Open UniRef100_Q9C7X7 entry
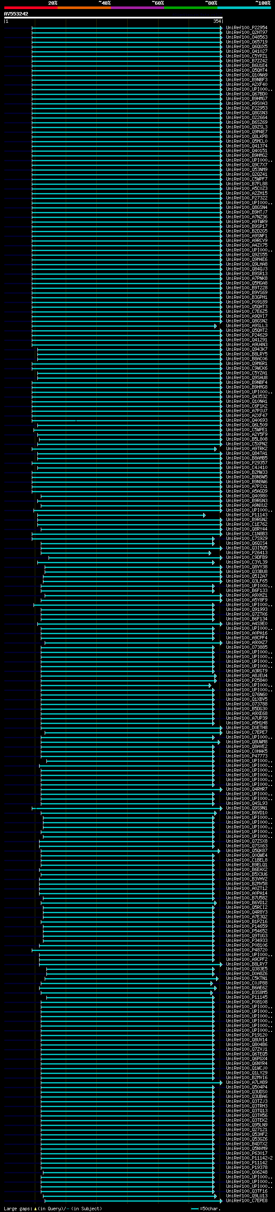This screenshot has width=275, height=1212. (246, 165)
